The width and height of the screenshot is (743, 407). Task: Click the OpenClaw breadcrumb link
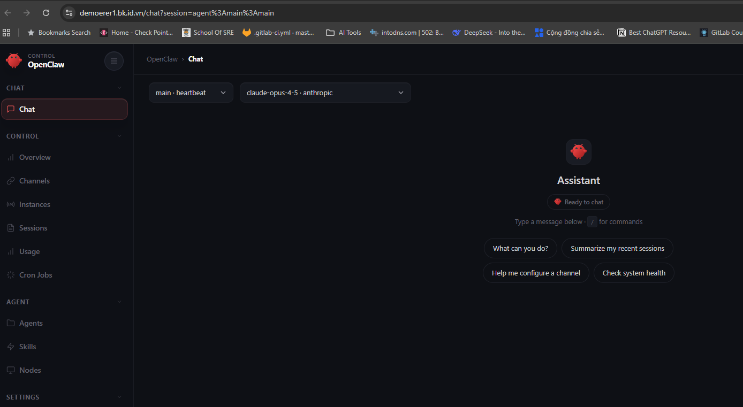162,59
